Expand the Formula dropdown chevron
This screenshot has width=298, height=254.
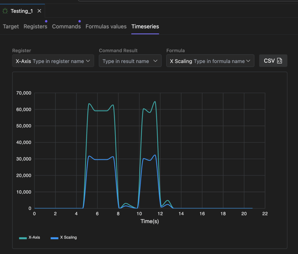pos(248,61)
